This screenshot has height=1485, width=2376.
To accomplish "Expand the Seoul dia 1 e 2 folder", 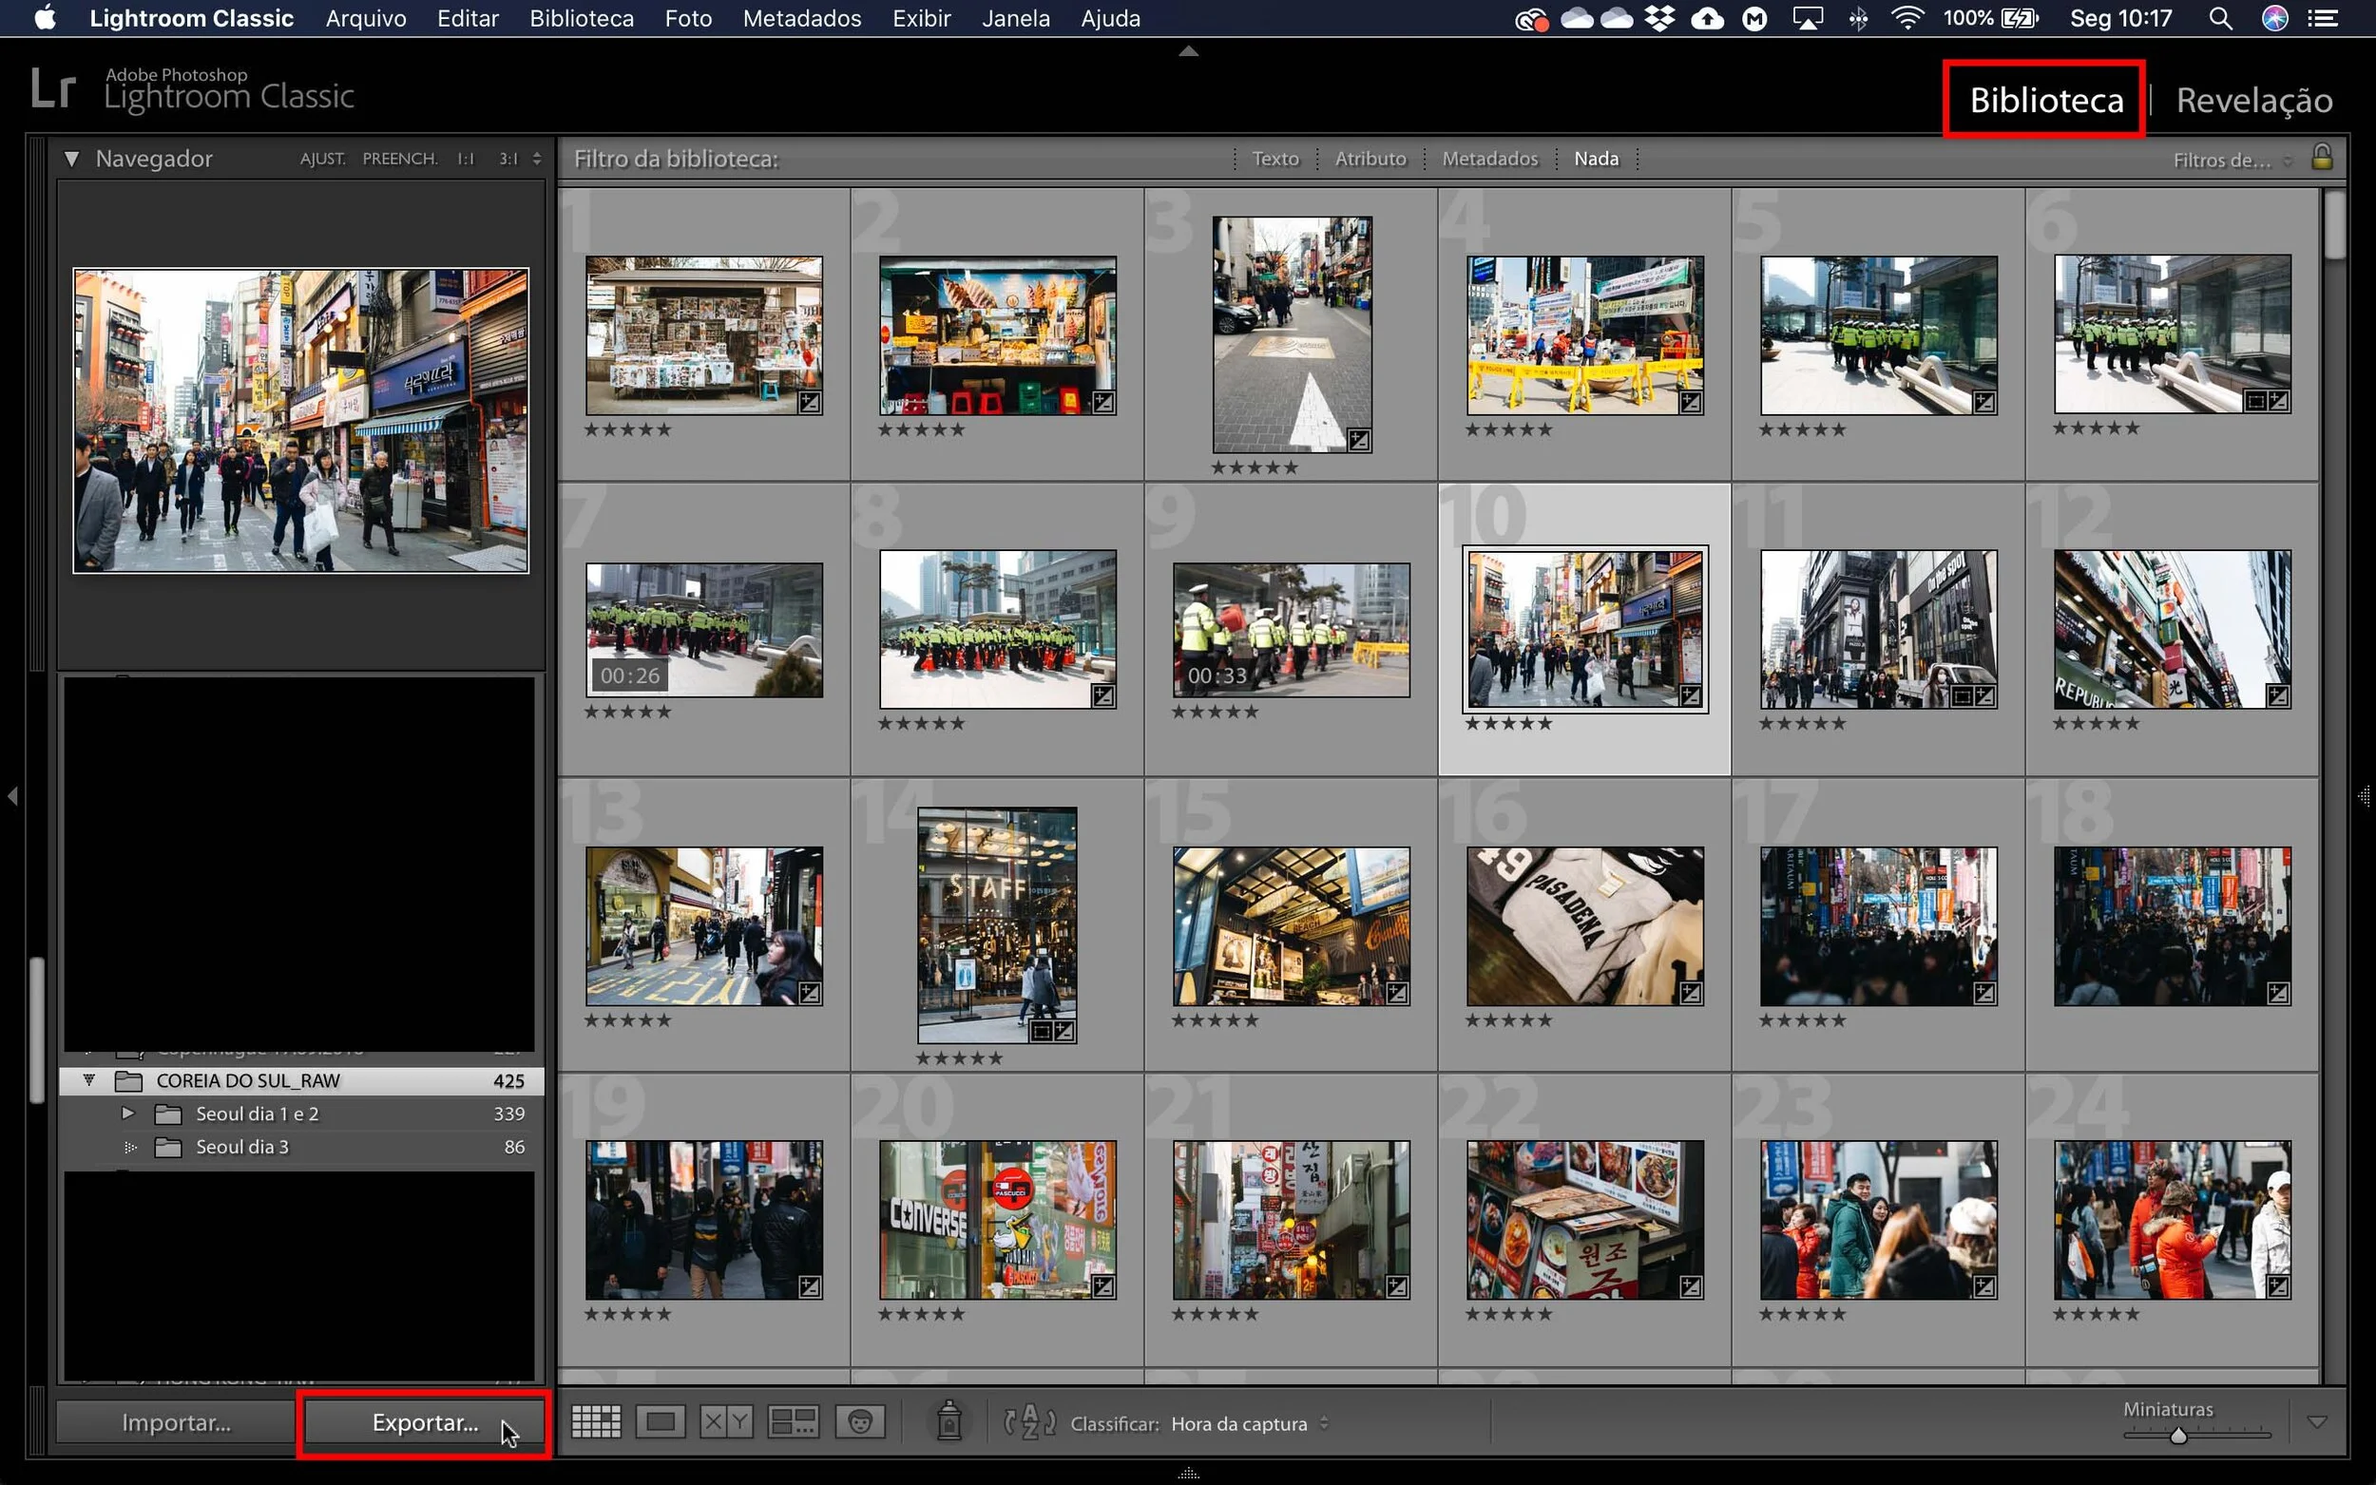I will click(x=127, y=1114).
